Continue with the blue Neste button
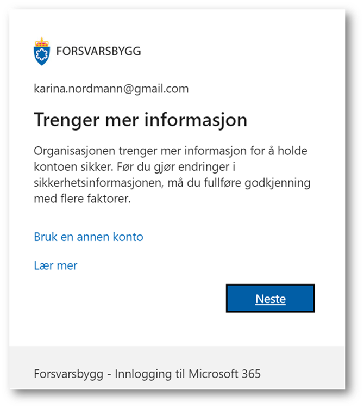The image size is (364, 408). click(271, 298)
